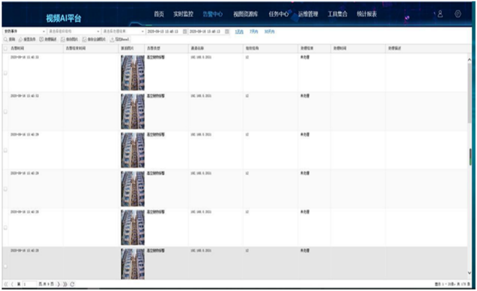Open the 全部事件 event type dropdown
The image size is (477, 291).
coord(24,31)
